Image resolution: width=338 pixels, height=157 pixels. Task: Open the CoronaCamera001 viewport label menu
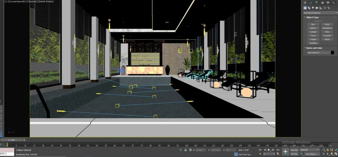[x=17, y=2]
